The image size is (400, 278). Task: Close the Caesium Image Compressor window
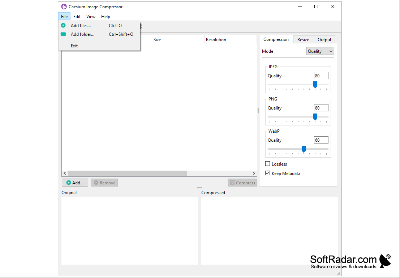[333, 7]
